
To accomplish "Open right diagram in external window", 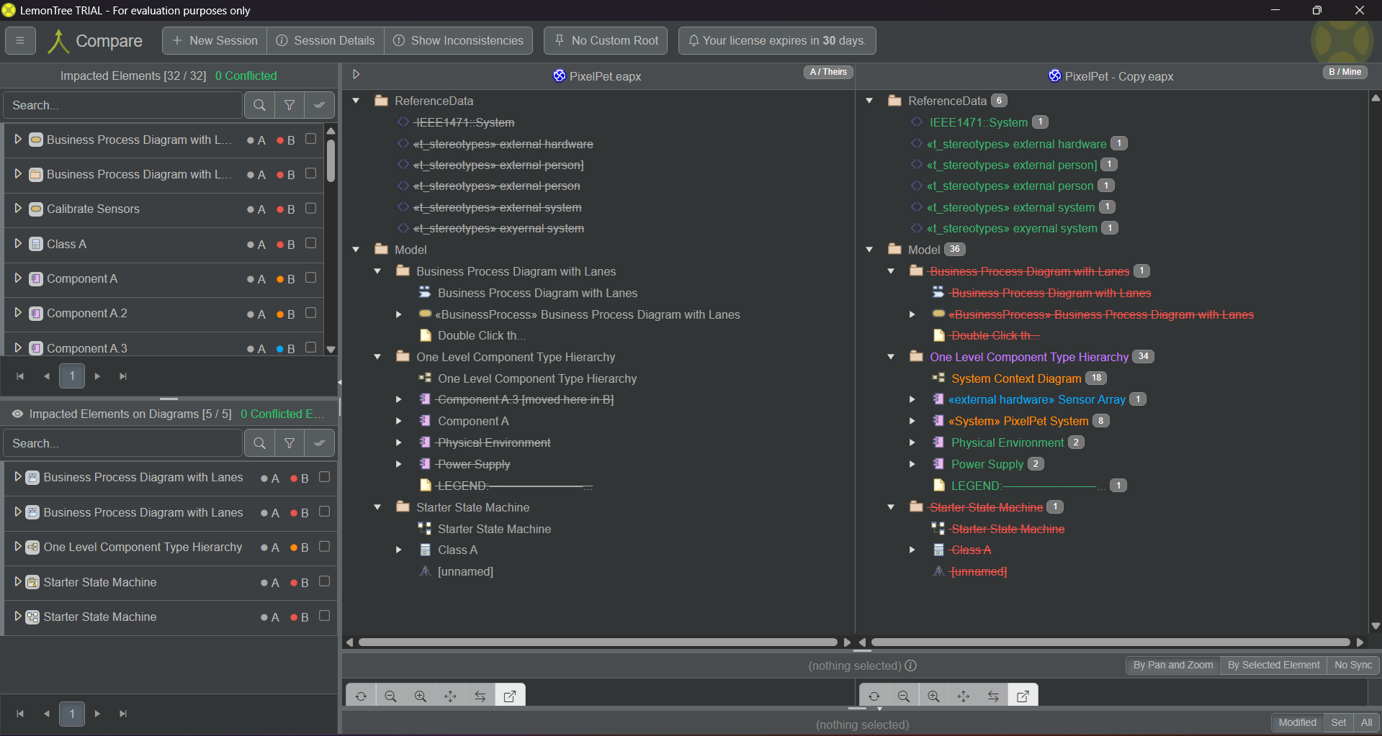I will [1022, 696].
